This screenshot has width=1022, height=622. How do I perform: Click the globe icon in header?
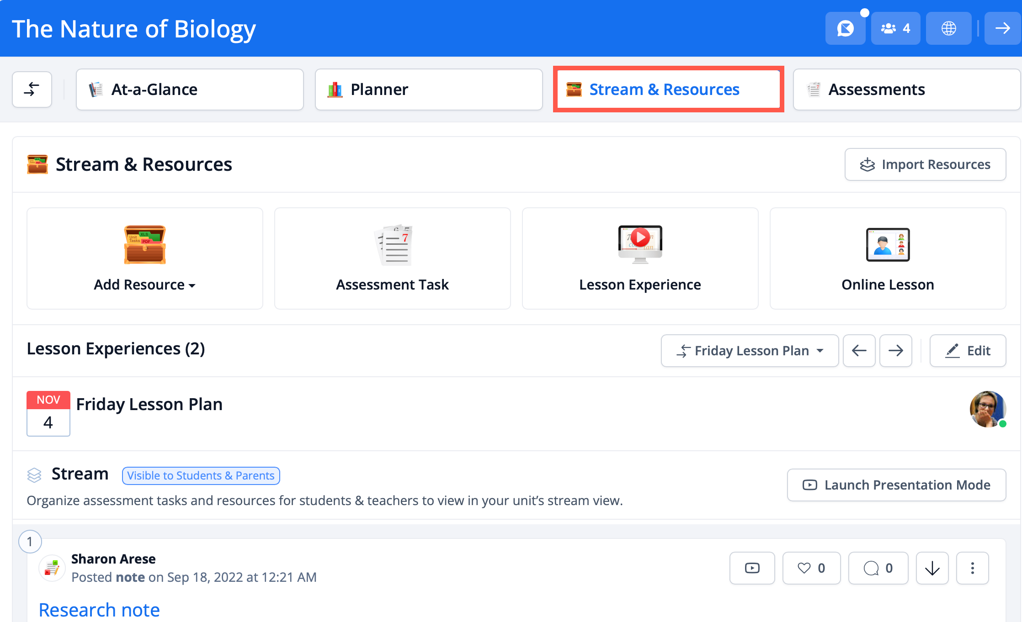tap(948, 28)
